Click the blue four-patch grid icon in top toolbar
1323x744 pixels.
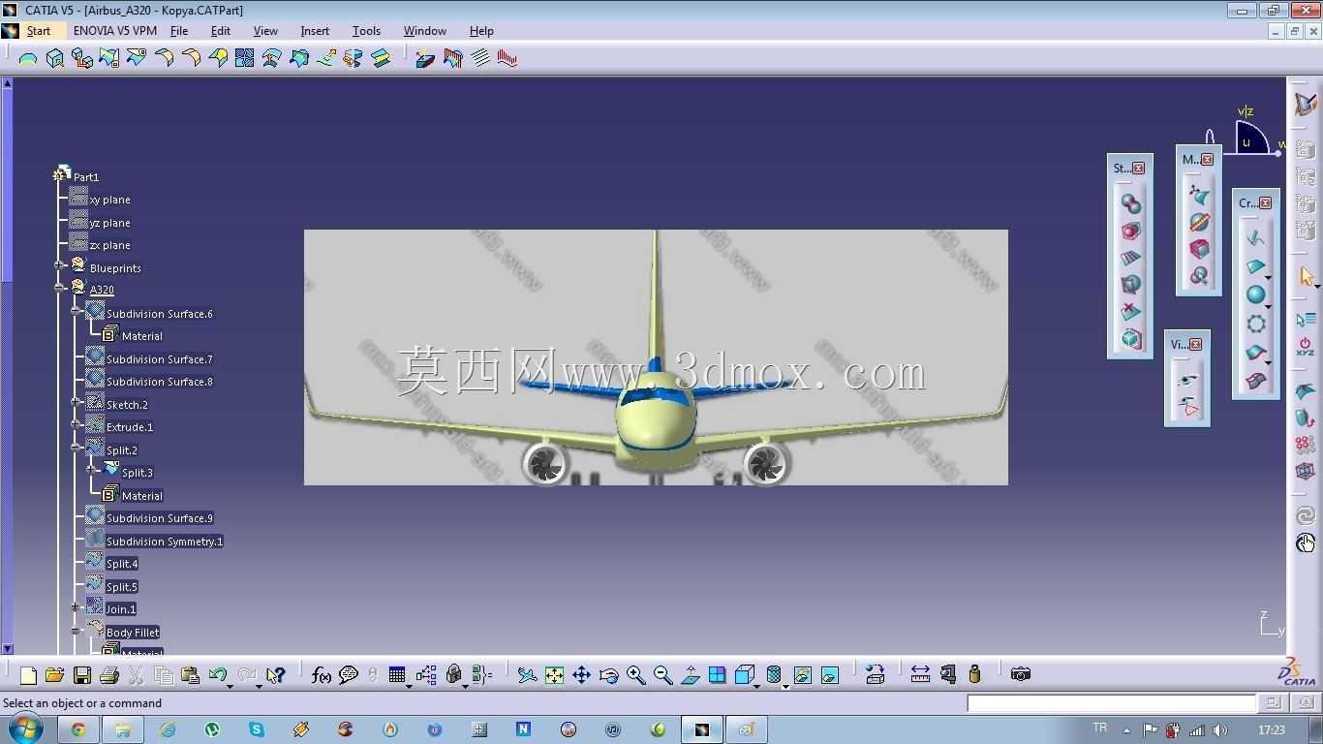coord(244,58)
